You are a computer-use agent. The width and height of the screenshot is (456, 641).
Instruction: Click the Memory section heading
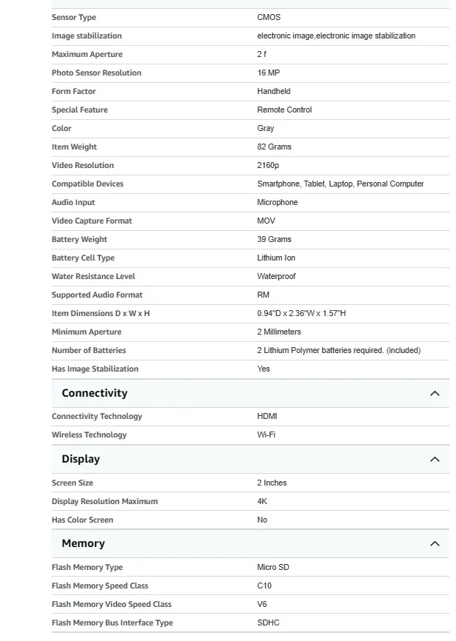84,543
